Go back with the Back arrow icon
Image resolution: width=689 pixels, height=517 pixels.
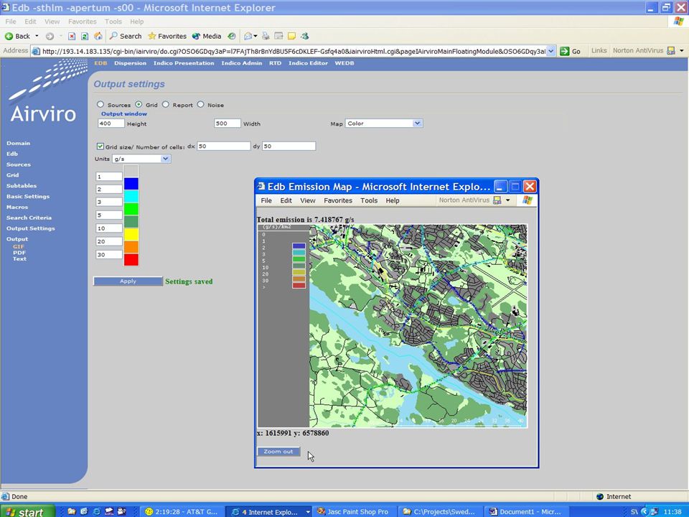tap(9, 36)
